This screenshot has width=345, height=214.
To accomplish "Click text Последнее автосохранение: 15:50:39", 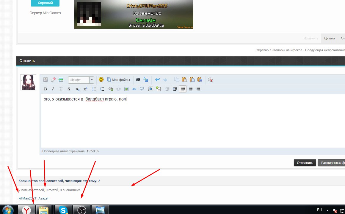I will (70, 151).
